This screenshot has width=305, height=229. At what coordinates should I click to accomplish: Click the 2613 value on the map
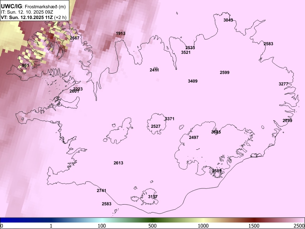118,163
